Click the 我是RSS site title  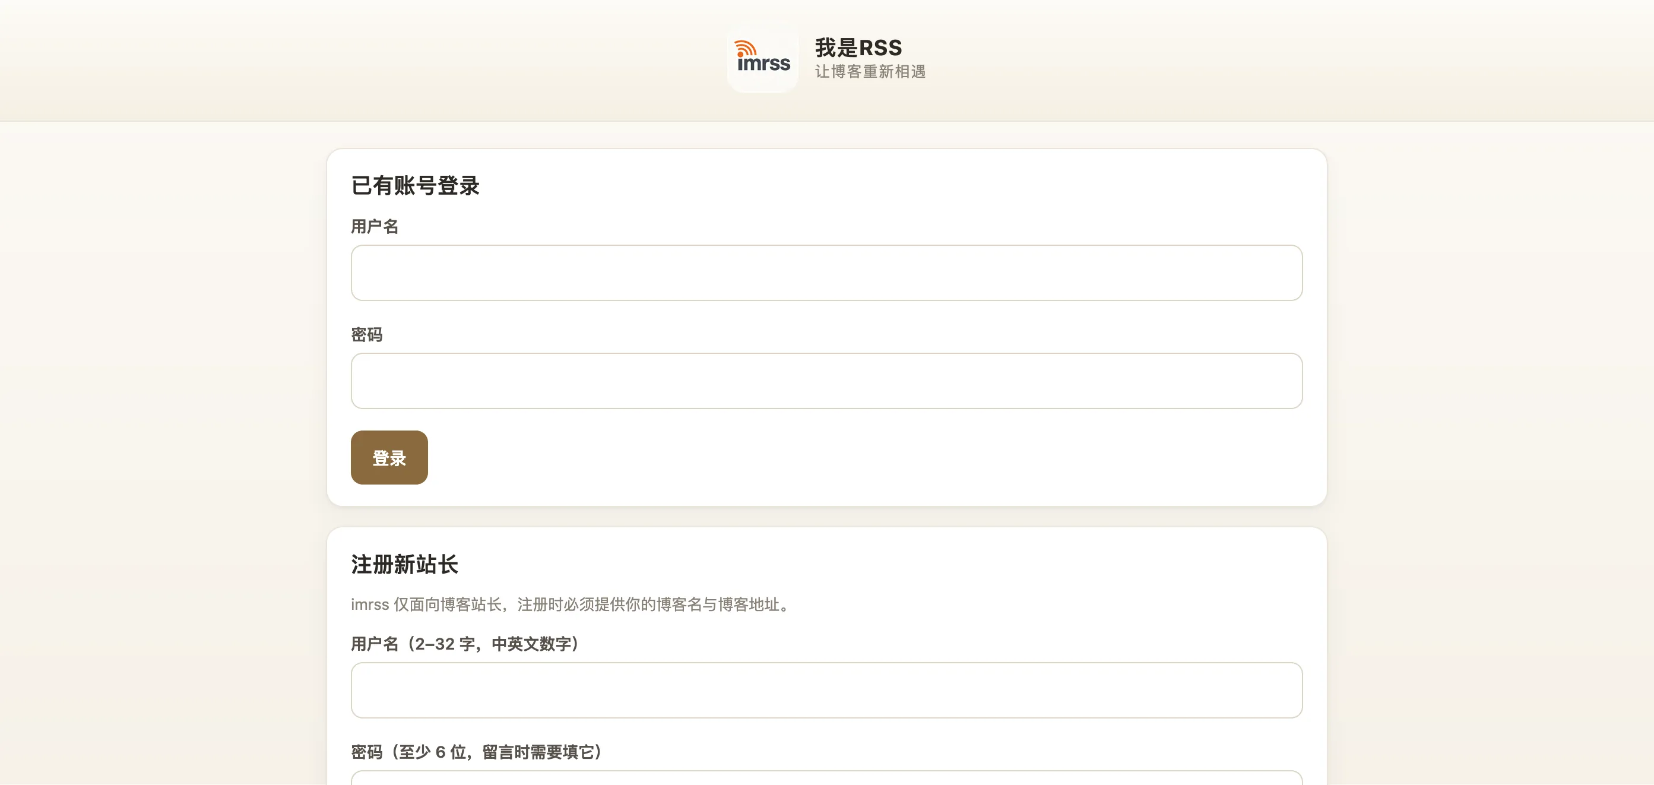point(858,48)
